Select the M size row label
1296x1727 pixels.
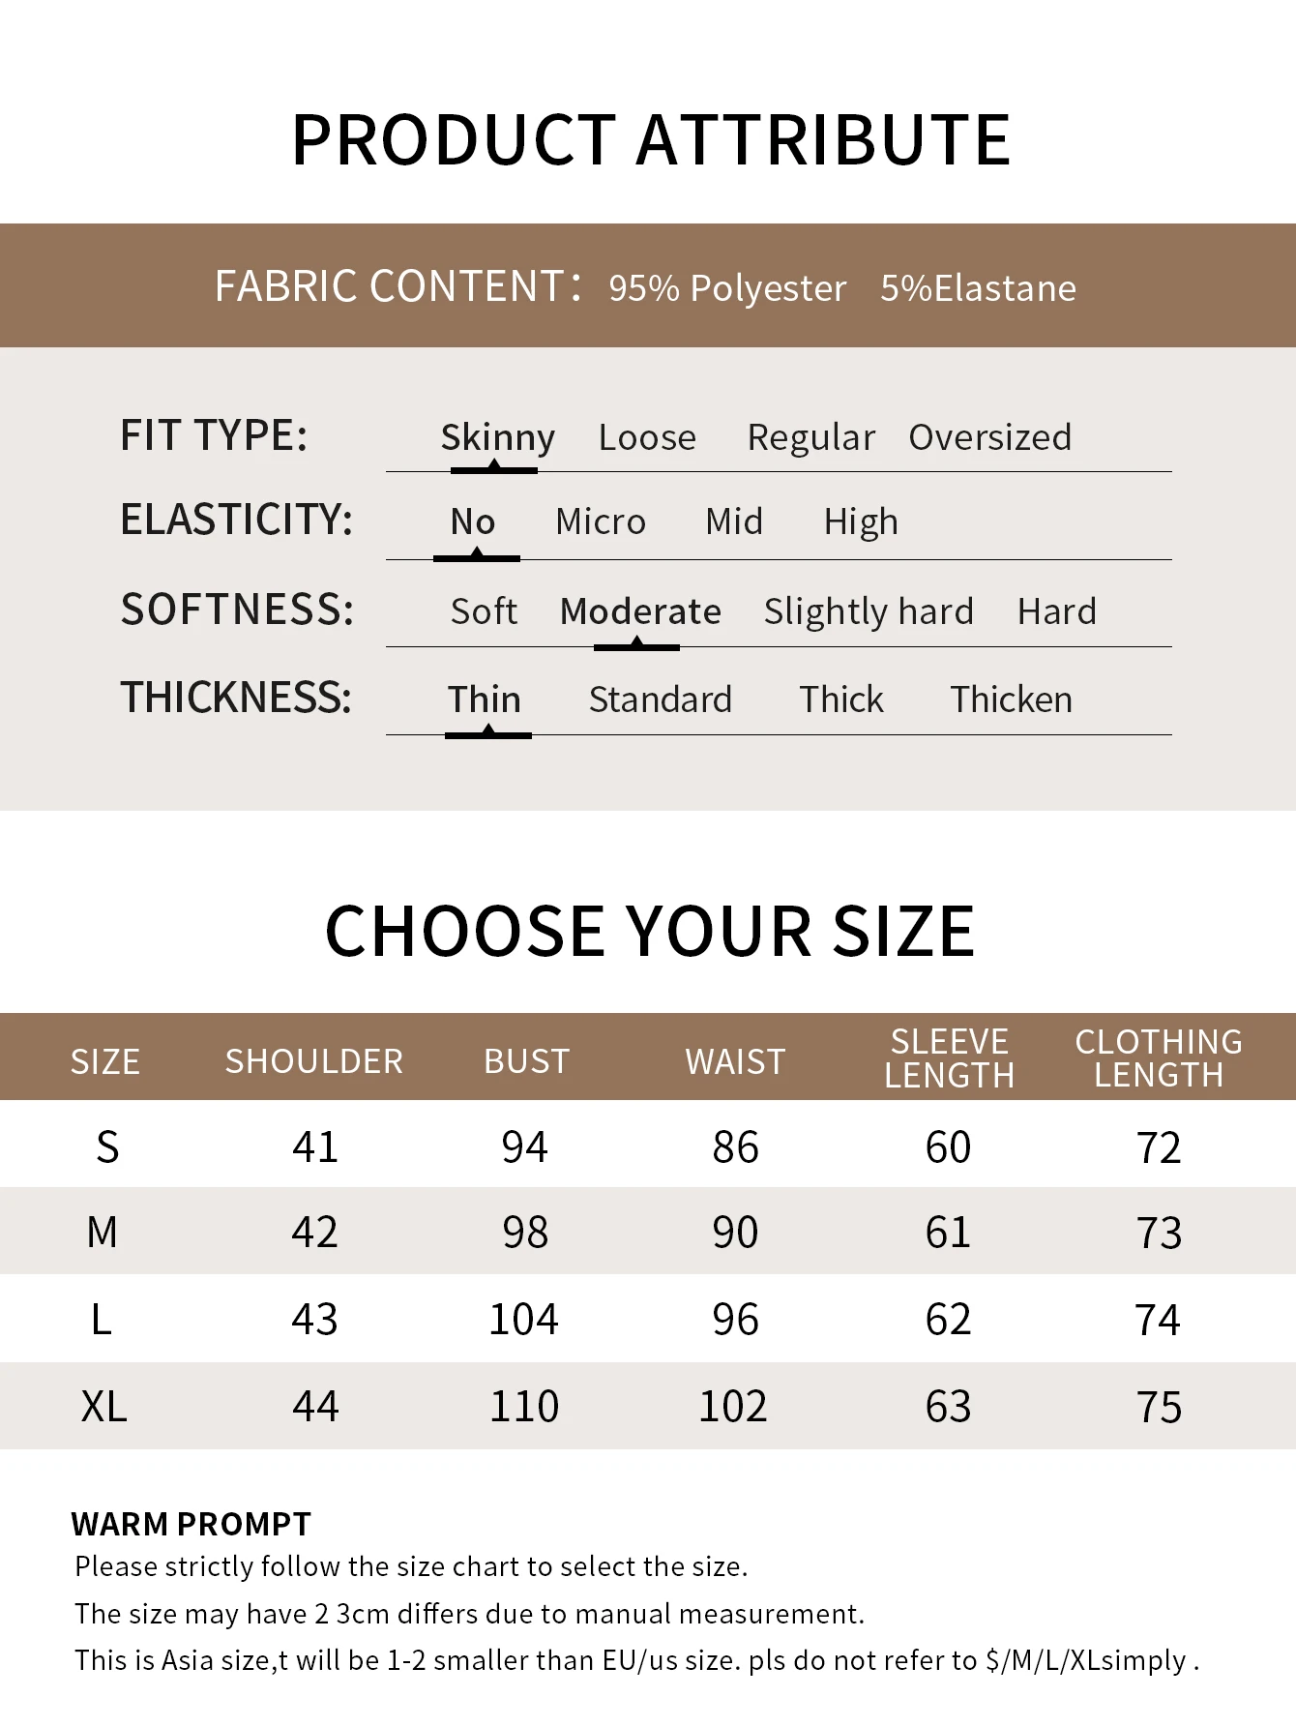103,1233
